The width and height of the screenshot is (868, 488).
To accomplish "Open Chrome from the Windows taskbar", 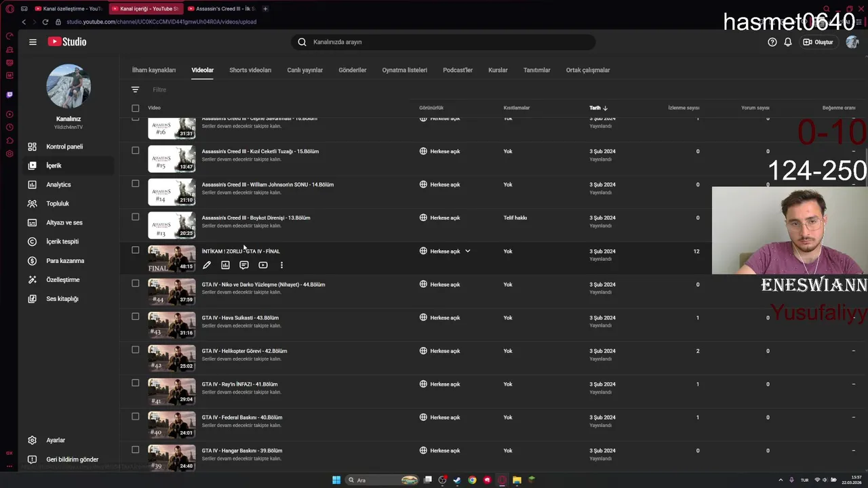I will tap(472, 480).
